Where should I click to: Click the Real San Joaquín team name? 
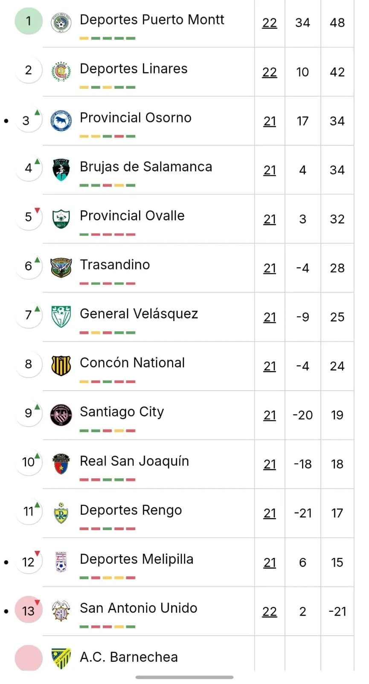pyautogui.click(x=134, y=461)
